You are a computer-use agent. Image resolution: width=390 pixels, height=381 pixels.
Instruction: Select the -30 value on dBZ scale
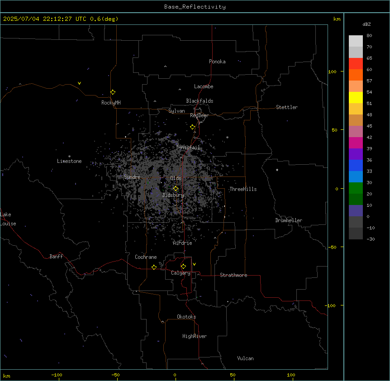[371, 239]
